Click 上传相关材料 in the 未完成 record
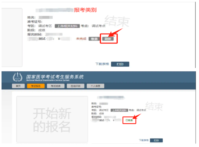This screenshot has height=147, width=199. click(x=67, y=26)
